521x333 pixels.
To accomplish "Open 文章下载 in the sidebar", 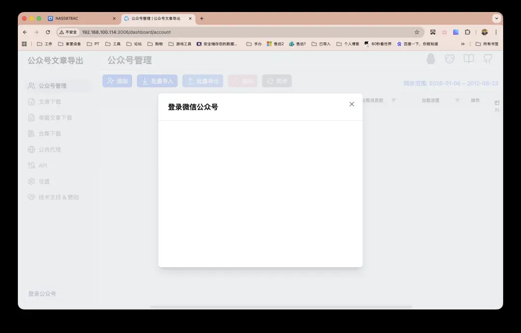I will (50, 102).
